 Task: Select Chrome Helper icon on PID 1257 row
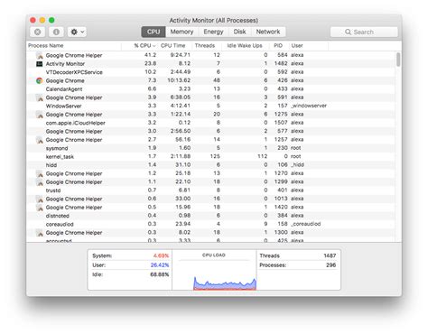pos(39,140)
